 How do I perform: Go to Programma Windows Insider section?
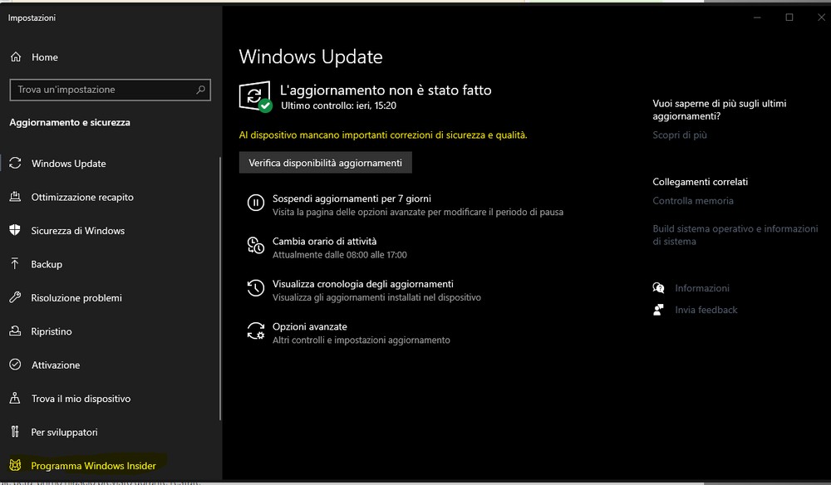[x=93, y=466]
